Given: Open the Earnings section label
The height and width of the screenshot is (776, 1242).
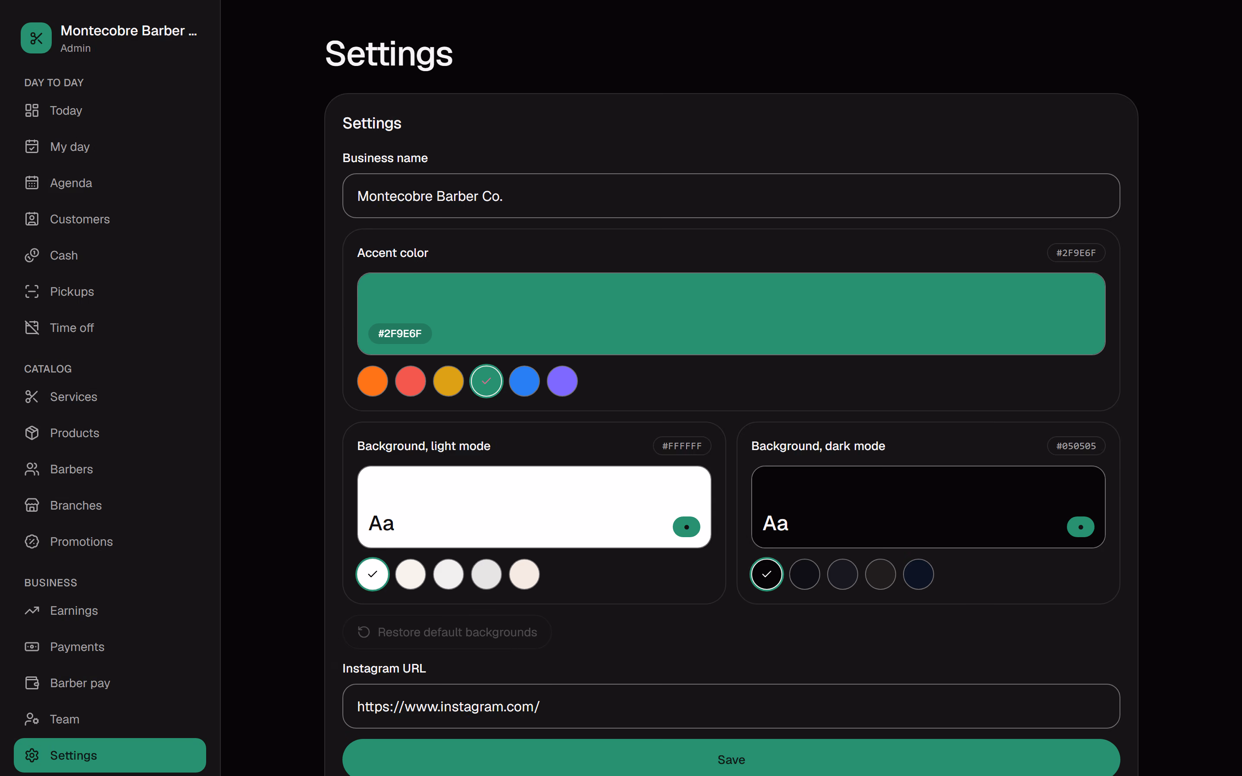Looking at the screenshot, I should [74, 611].
